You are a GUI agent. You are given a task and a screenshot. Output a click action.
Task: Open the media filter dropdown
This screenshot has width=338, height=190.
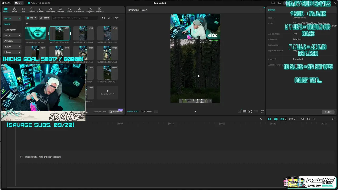click(117, 18)
